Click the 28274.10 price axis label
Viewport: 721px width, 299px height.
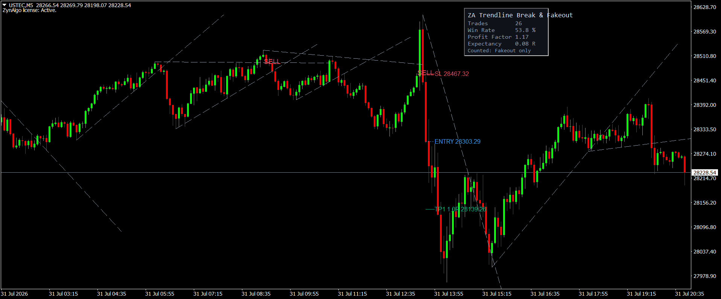(x=705, y=154)
